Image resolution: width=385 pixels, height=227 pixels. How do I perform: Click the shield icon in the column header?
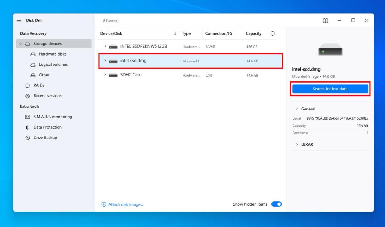click(x=272, y=33)
